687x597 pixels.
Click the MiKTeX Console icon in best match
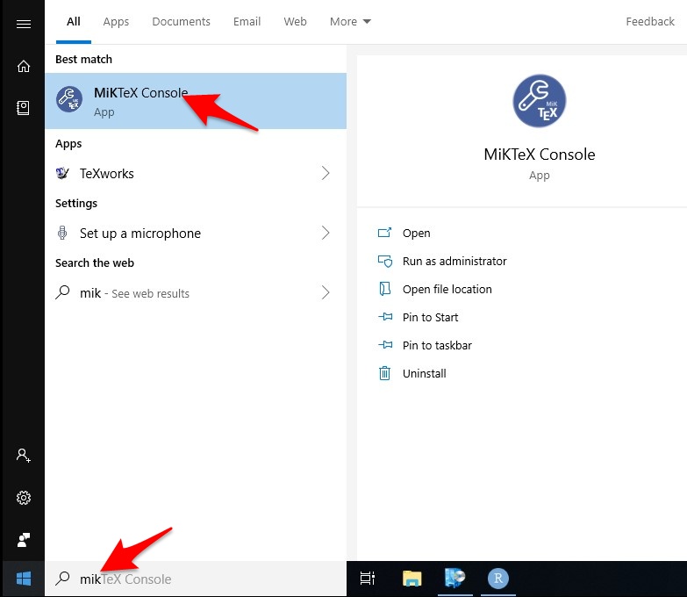click(x=69, y=99)
